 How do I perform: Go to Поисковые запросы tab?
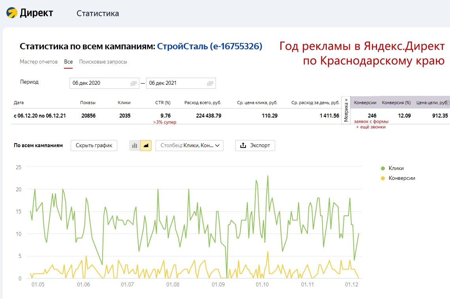tap(103, 62)
